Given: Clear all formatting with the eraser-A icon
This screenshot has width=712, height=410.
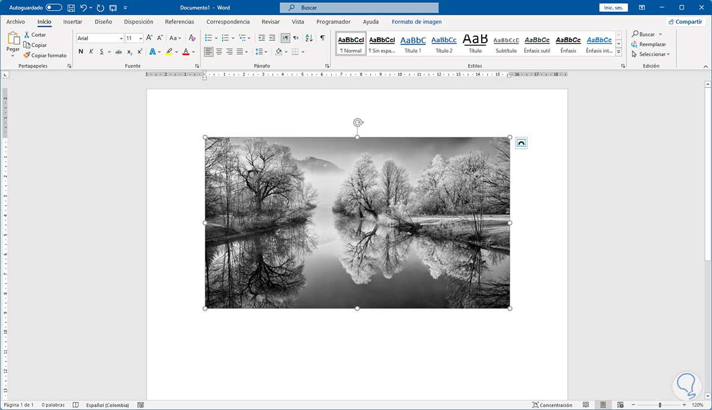Looking at the screenshot, I should [191, 38].
